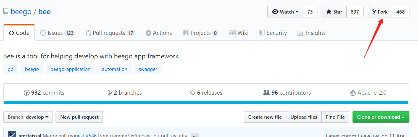Click the releases tag icon
This screenshot has height=137, width=418.
(x=193, y=93)
